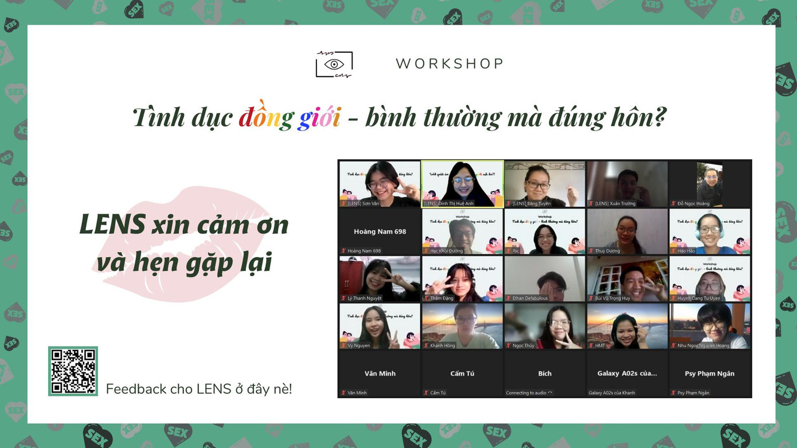
Task: Select Hoàng Nam 698's video tile
Action: pyautogui.click(x=379, y=231)
